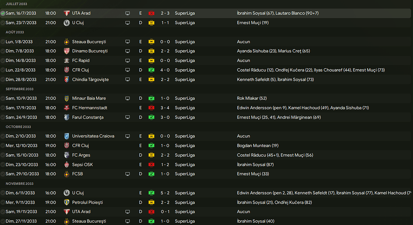Click the yellow draw icon on the Chindia Târgoviște row
Screen dimensions: 413x225
152,80
